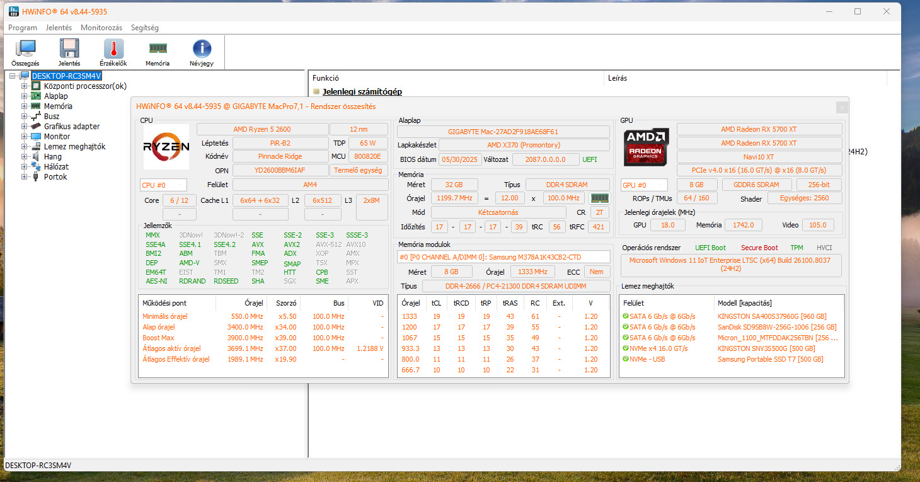This screenshot has width=920, height=482.
Task: Click the Modell [kapacitás] column header
Action: (x=779, y=303)
